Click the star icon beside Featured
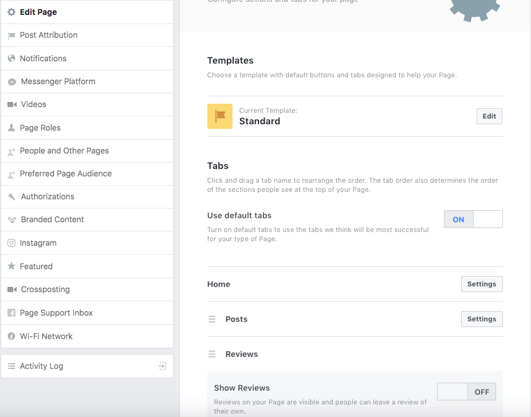 tap(11, 266)
